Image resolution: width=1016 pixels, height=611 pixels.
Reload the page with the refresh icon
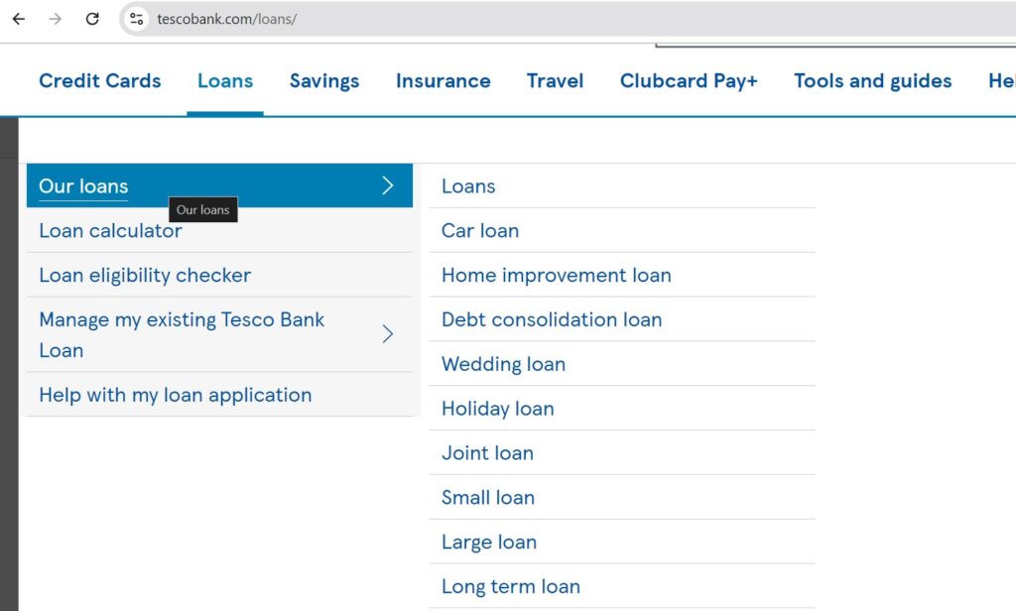coord(92,19)
